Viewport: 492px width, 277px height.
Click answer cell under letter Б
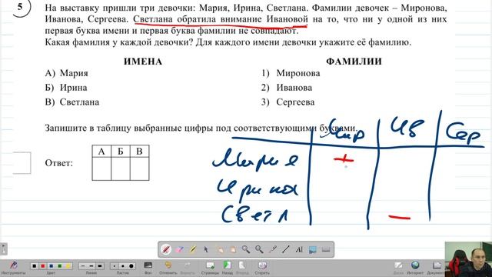(121, 169)
